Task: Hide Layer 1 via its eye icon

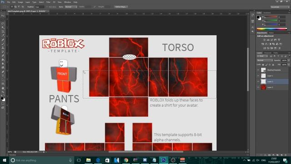Action: click(x=258, y=76)
